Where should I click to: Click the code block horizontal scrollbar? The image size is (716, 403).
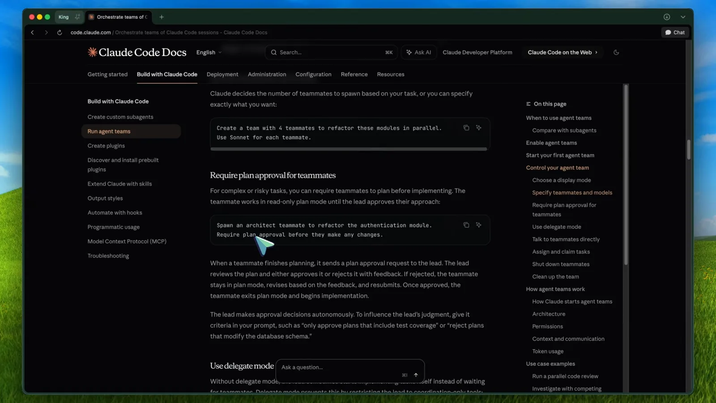[349, 149]
